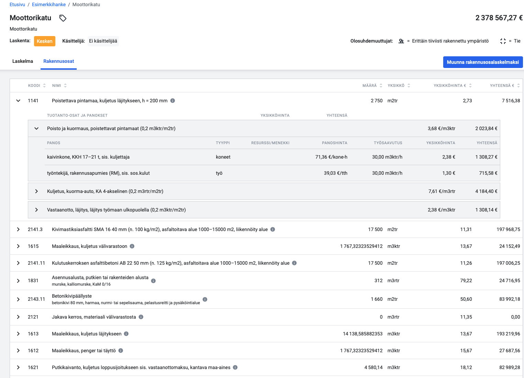
Task: Expand row 2141.3 Kivimastiksiasfaltti
Action: pos(18,229)
